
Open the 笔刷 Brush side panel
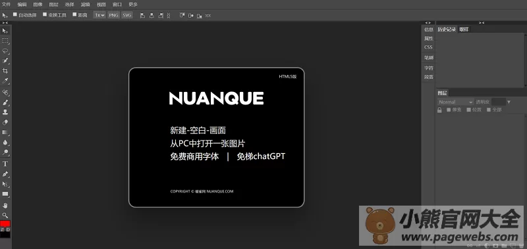[429, 58]
